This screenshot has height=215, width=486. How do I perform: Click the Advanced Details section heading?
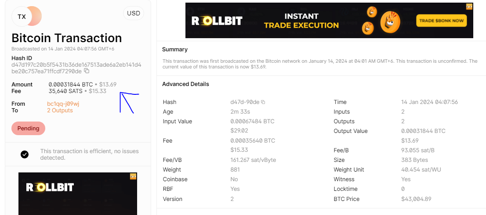185,84
